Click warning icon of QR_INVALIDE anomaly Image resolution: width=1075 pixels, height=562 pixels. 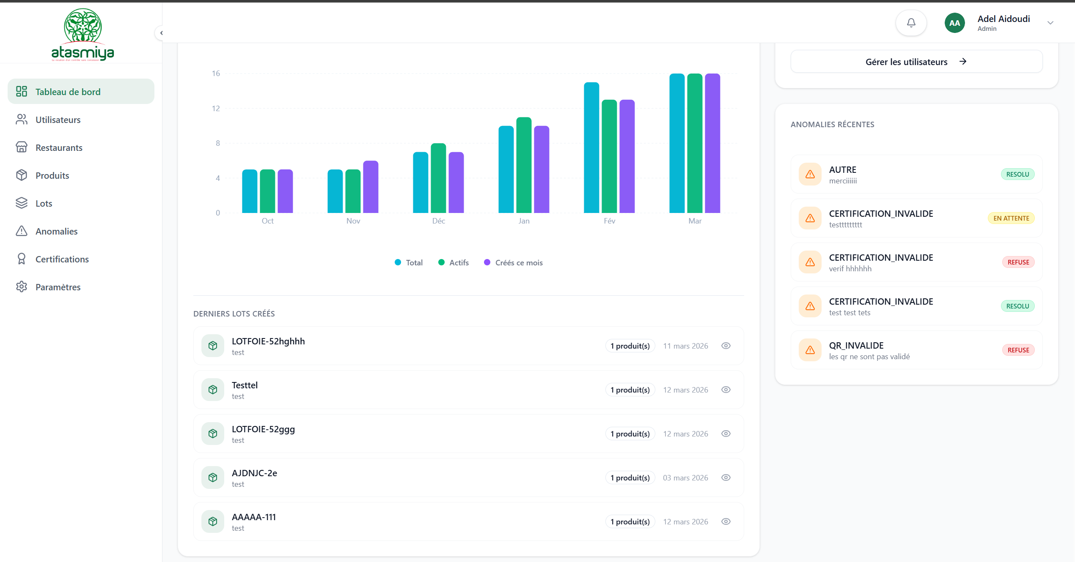[x=810, y=350]
